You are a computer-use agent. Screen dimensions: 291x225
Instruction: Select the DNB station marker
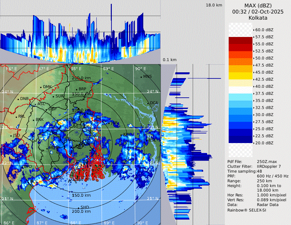coord(18,99)
